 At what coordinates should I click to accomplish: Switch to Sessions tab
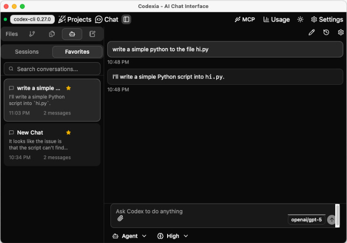27,52
